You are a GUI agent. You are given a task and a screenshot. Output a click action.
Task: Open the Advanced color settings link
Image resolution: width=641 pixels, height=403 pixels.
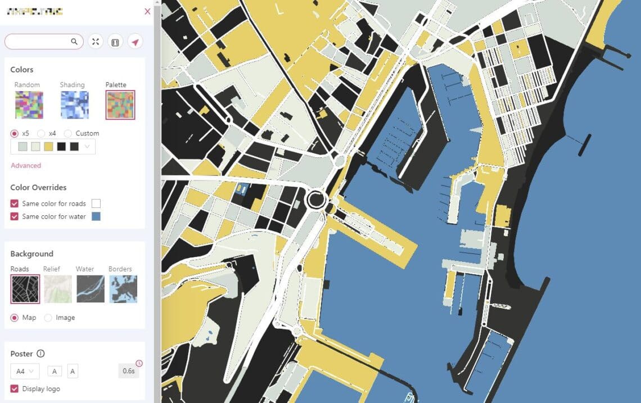coord(26,165)
